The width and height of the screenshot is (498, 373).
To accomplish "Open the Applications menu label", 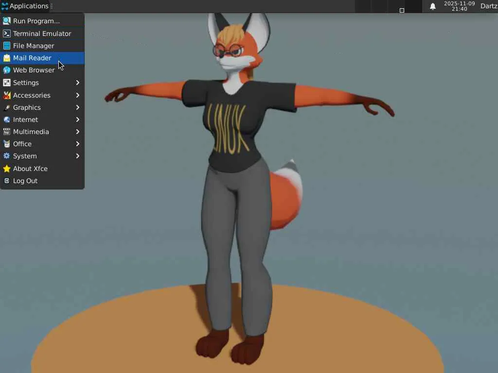I will point(29,6).
